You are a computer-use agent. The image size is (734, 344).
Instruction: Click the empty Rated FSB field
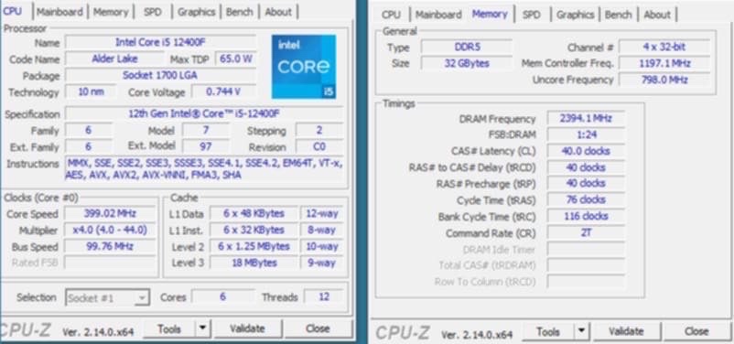coord(110,263)
